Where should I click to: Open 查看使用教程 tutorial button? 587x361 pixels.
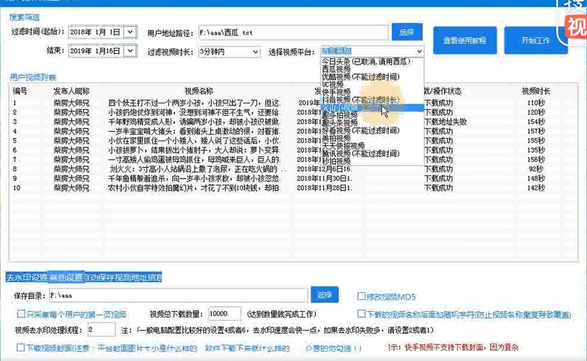(x=465, y=40)
